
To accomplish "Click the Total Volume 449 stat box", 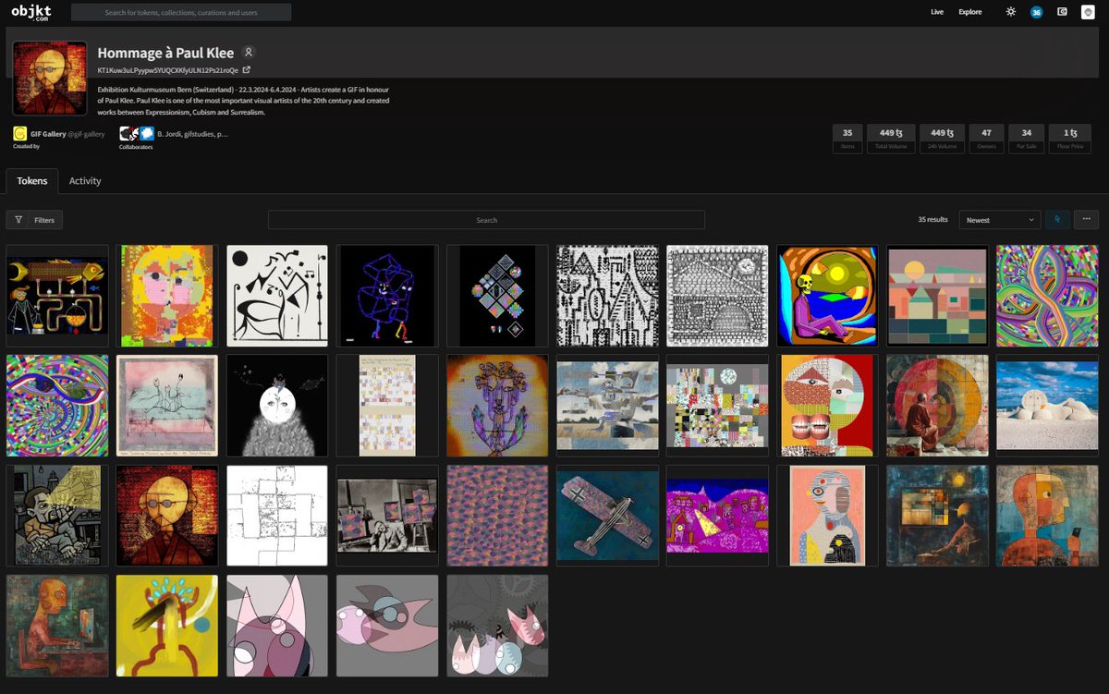I will [891, 139].
